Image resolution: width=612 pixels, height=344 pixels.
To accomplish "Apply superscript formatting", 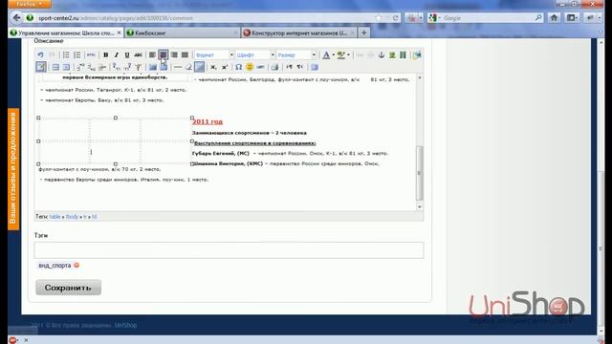I will coord(225,67).
